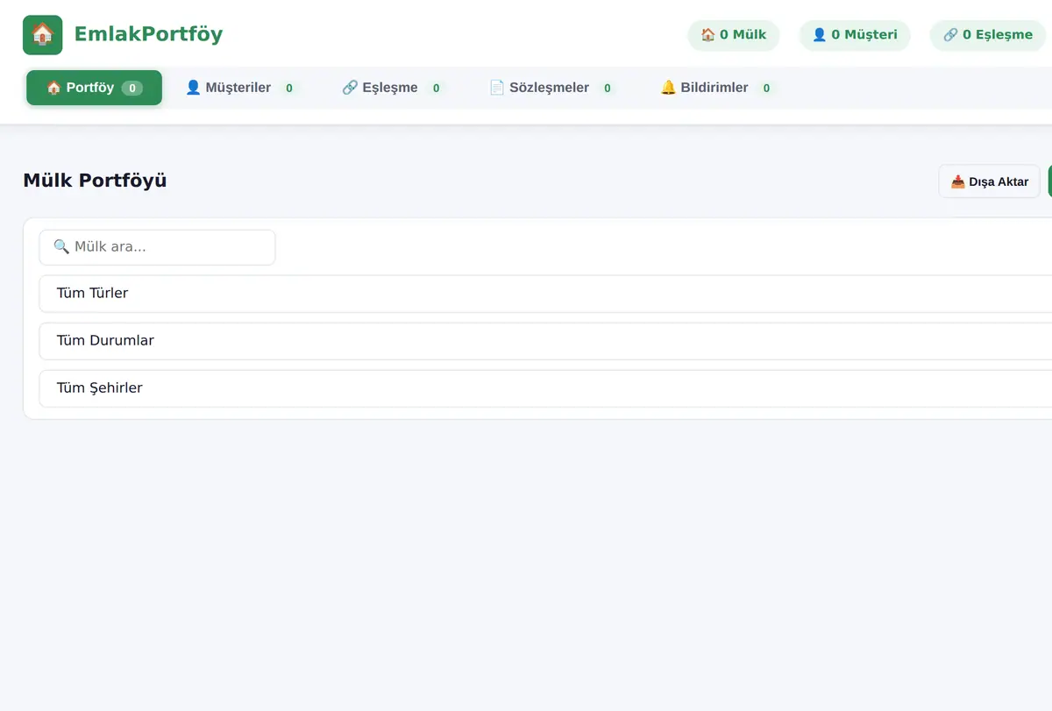Click the magnifier icon in search box

[61, 247]
